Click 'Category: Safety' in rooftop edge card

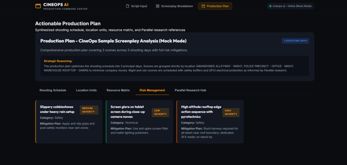(192, 122)
